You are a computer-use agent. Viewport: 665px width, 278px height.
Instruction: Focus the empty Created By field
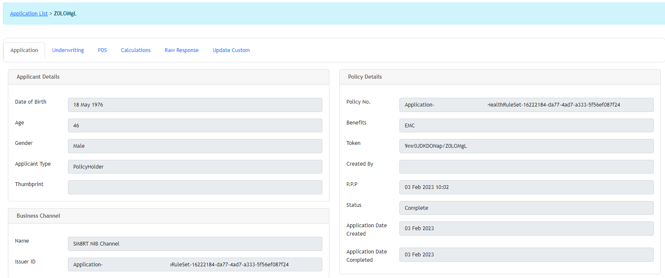pyautogui.click(x=526, y=167)
